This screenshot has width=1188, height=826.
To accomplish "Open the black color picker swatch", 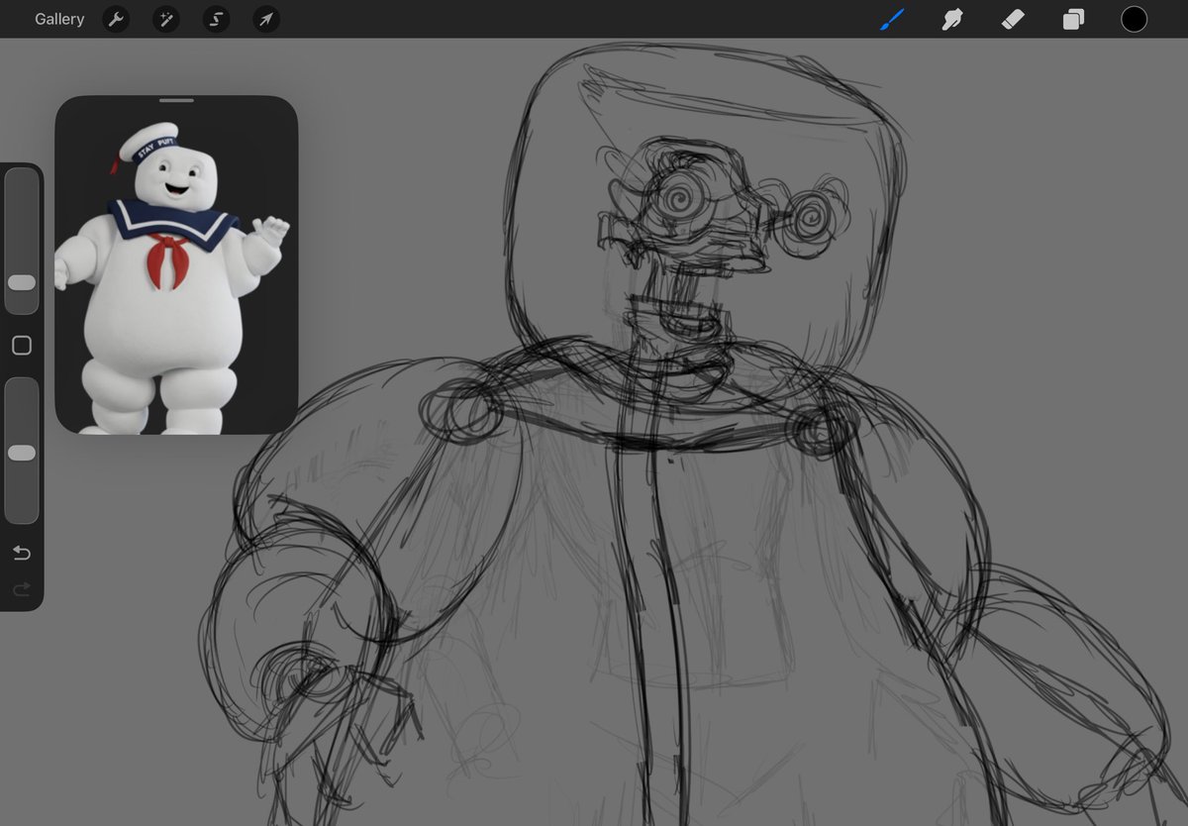I will click(1134, 19).
